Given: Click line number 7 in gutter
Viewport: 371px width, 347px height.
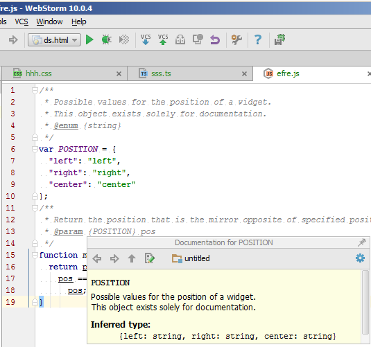Looking at the screenshot, I should click(x=12, y=161).
